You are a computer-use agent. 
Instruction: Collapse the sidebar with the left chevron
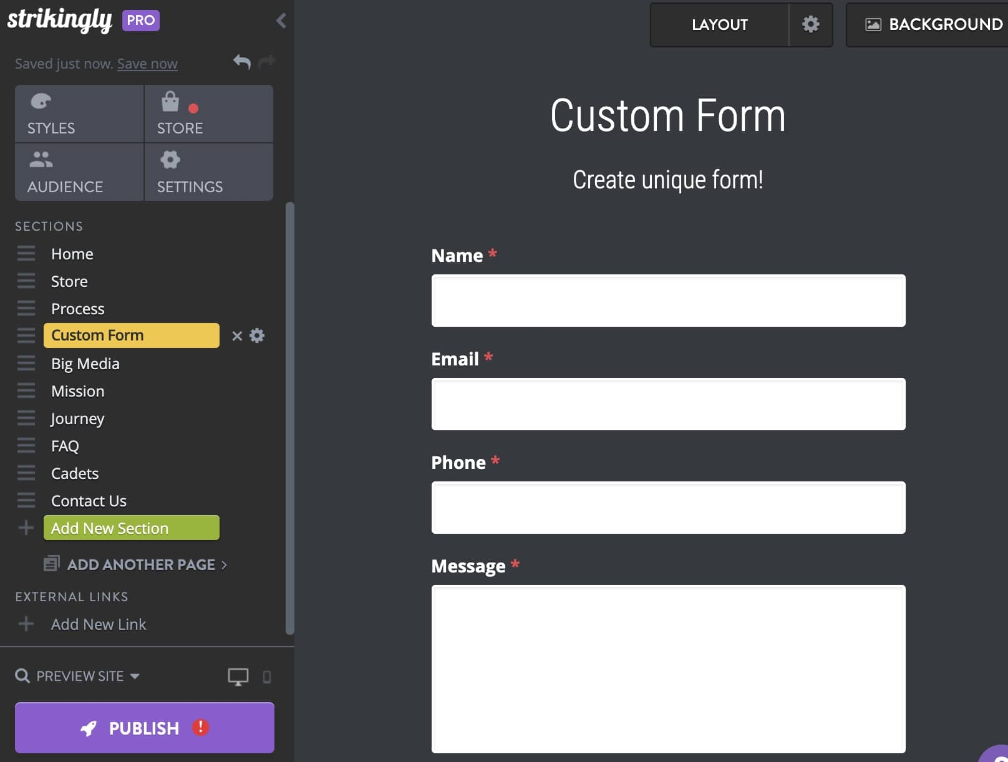[281, 21]
